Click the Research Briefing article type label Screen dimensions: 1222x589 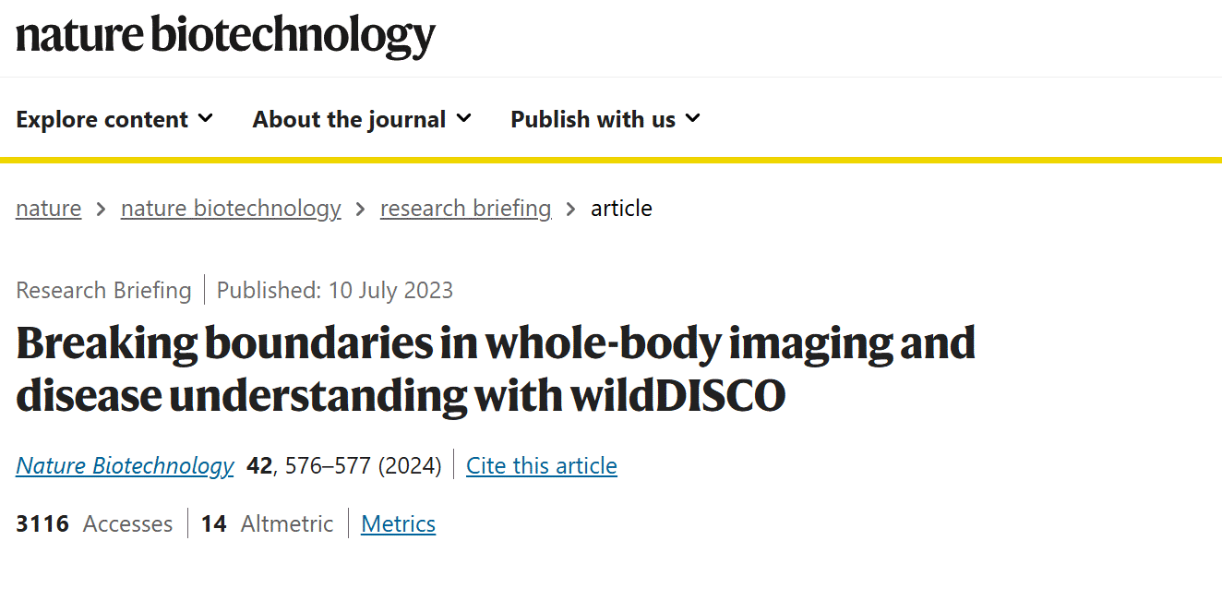point(103,291)
